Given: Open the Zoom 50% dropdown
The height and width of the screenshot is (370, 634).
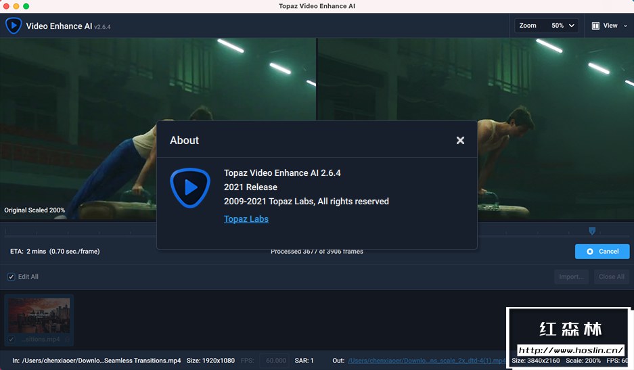Looking at the screenshot, I should pyautogui.click(x=547, y=26).
